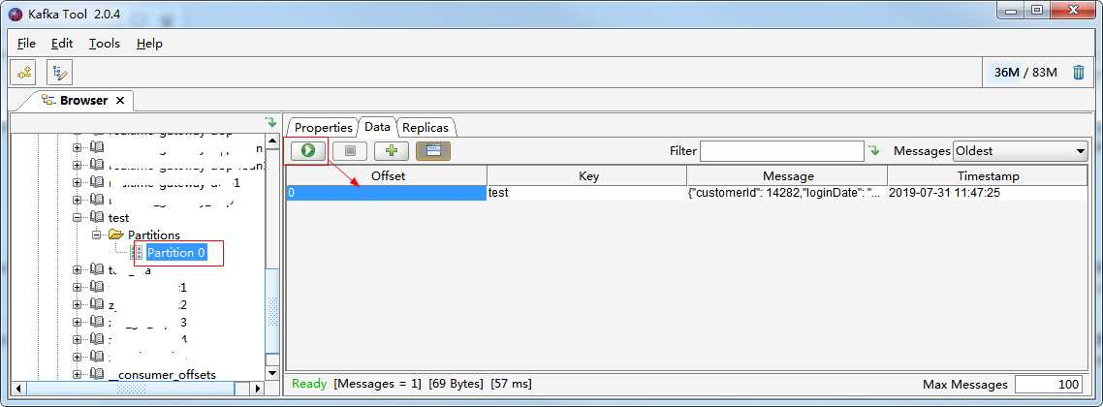1103x407 pixels.
Task: Click the trash can garbage collect icon
Action: 1079,72
